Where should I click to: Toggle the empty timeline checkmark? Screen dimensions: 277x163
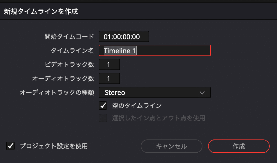click(103, 106)
